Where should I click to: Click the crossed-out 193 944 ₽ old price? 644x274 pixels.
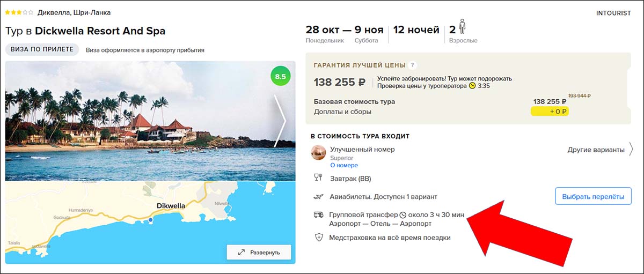(x=580, y=95)
